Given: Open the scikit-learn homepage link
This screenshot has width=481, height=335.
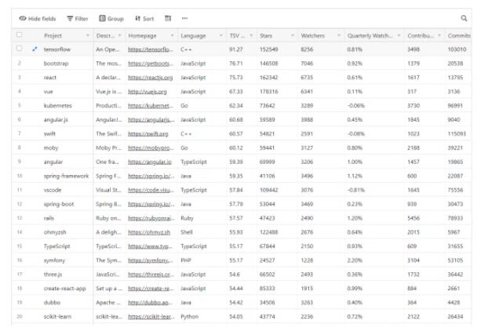Looking at the screenshot, I should point(151,317).
